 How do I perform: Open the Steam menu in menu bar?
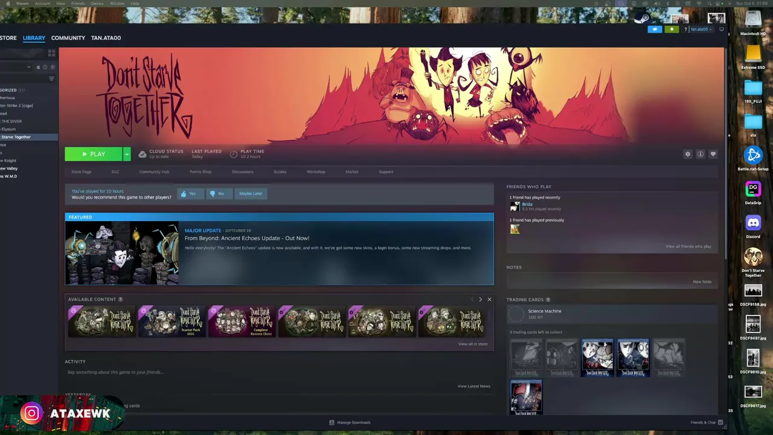coord(22,3)
